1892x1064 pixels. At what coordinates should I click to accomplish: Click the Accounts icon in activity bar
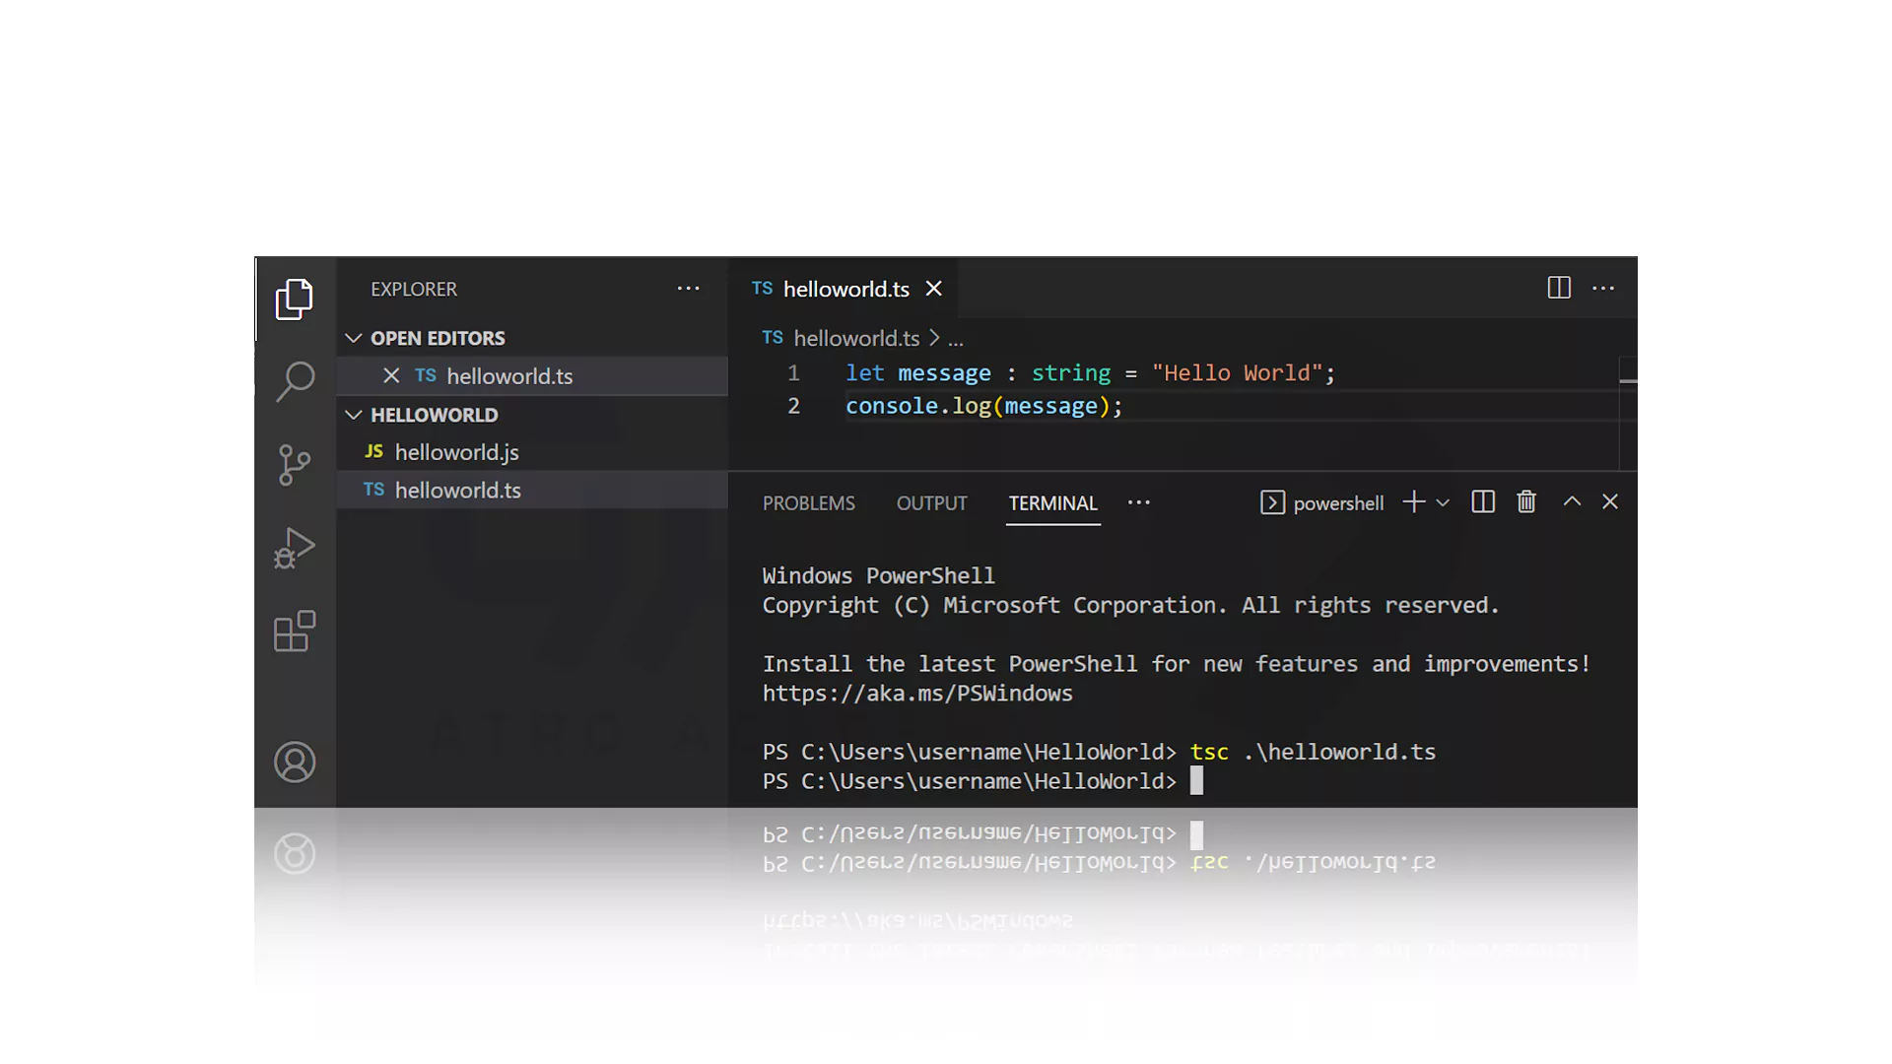(x=294, y=762)
